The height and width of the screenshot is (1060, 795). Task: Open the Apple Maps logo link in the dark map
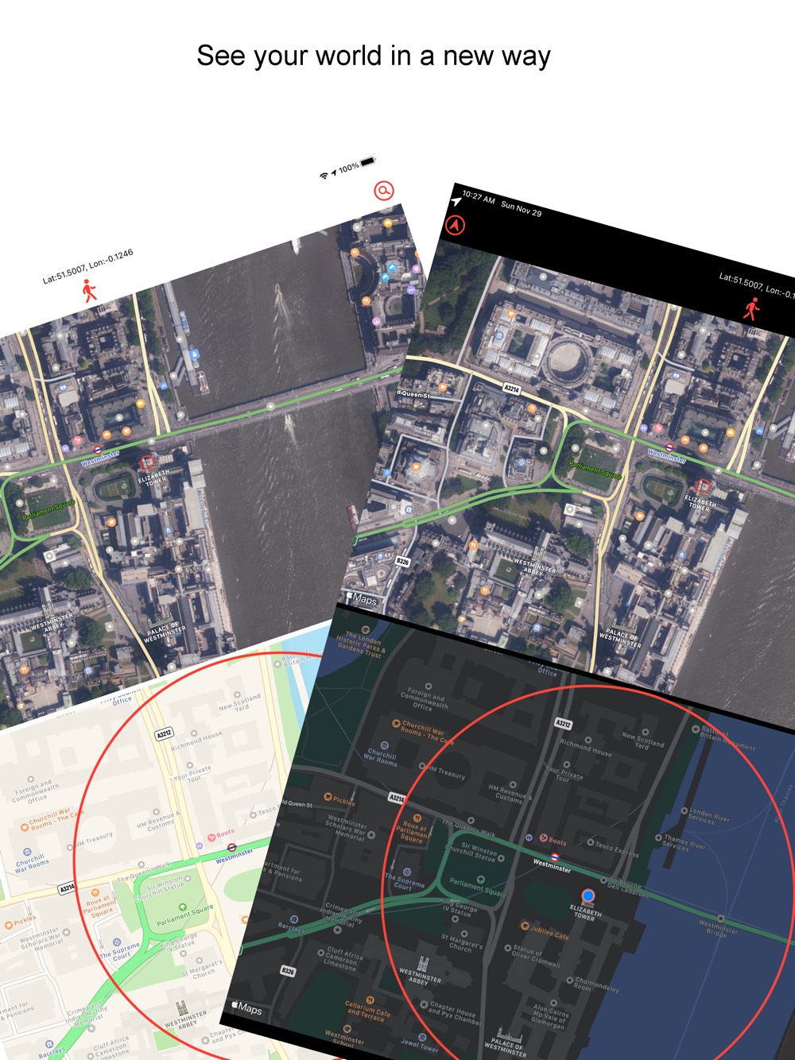(x=246, y=1008)
